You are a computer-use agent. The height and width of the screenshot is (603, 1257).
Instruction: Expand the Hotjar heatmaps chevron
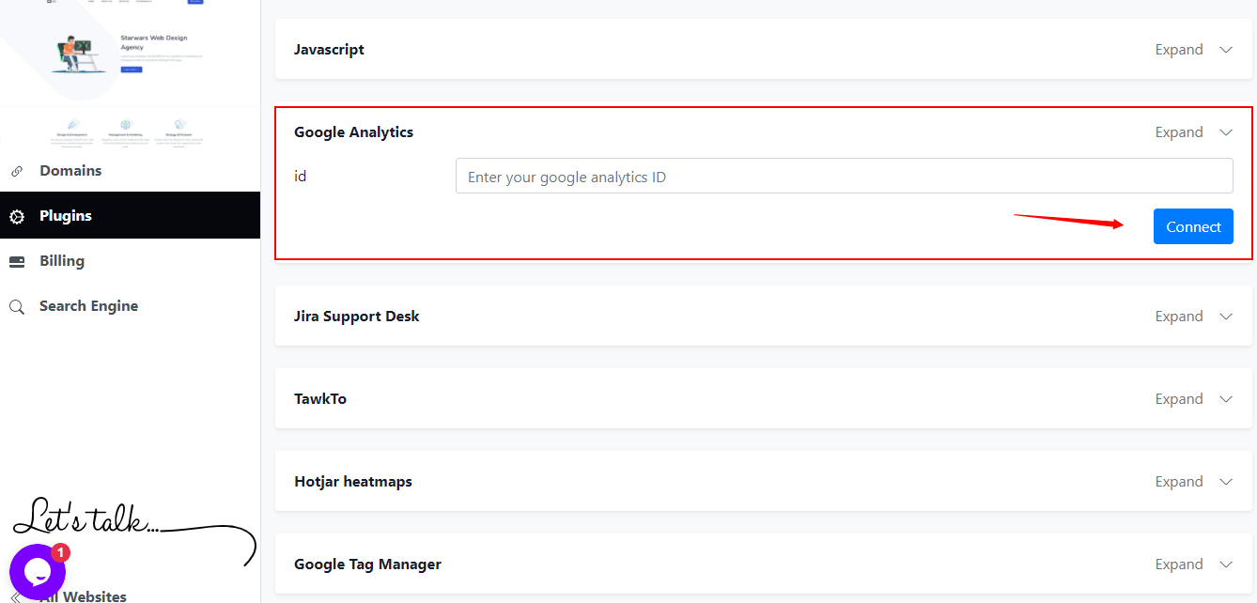tap(1225, 482)
